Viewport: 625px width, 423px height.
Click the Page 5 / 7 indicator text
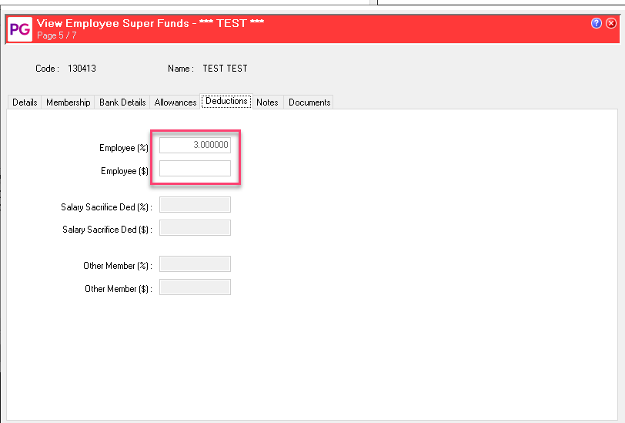click(x=57, y=35)
